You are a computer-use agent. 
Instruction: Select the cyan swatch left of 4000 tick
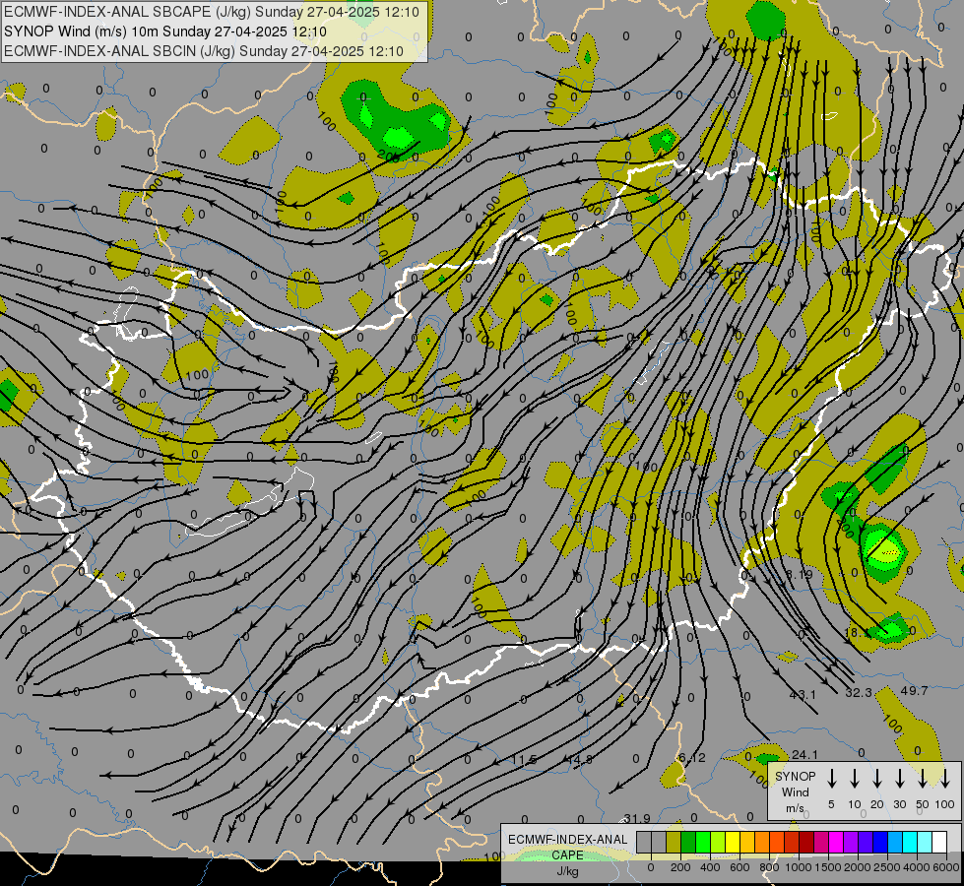[x=909, y=842]
